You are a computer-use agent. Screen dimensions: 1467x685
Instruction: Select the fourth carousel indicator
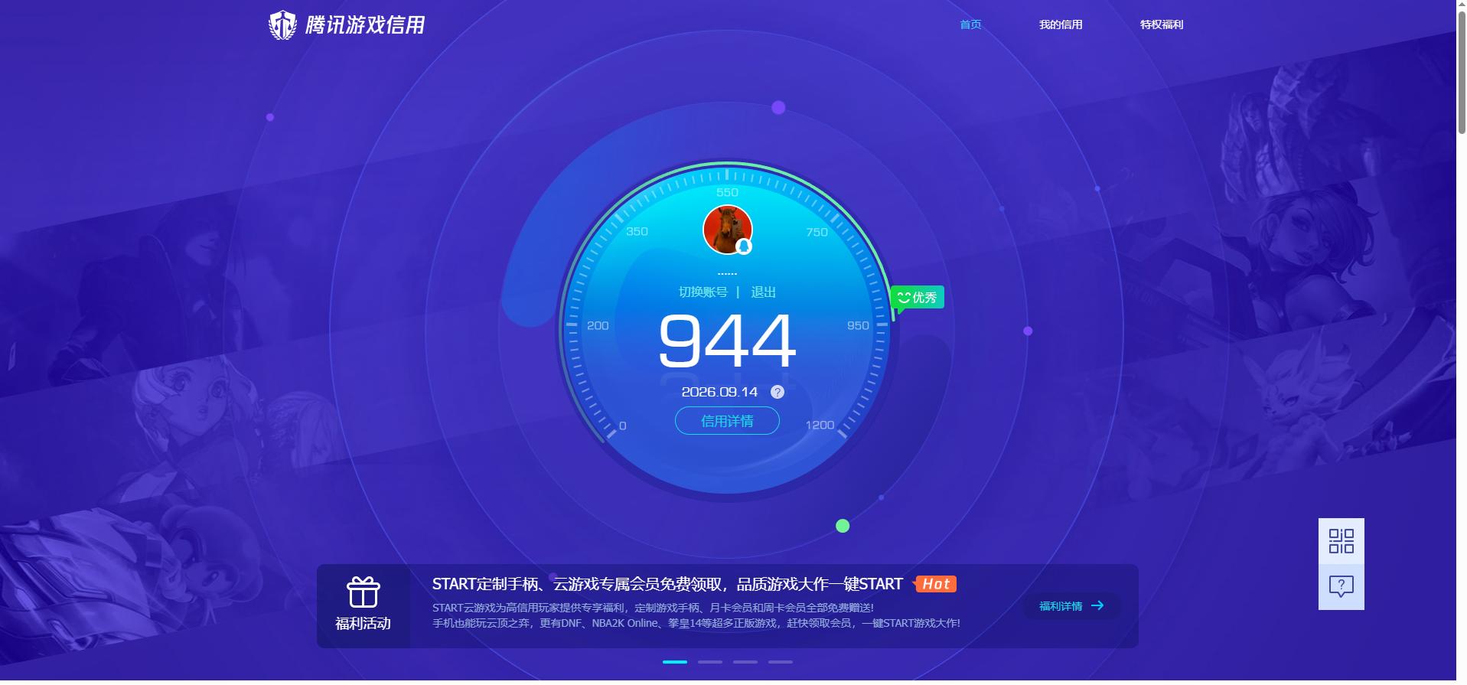coord(781,662)
